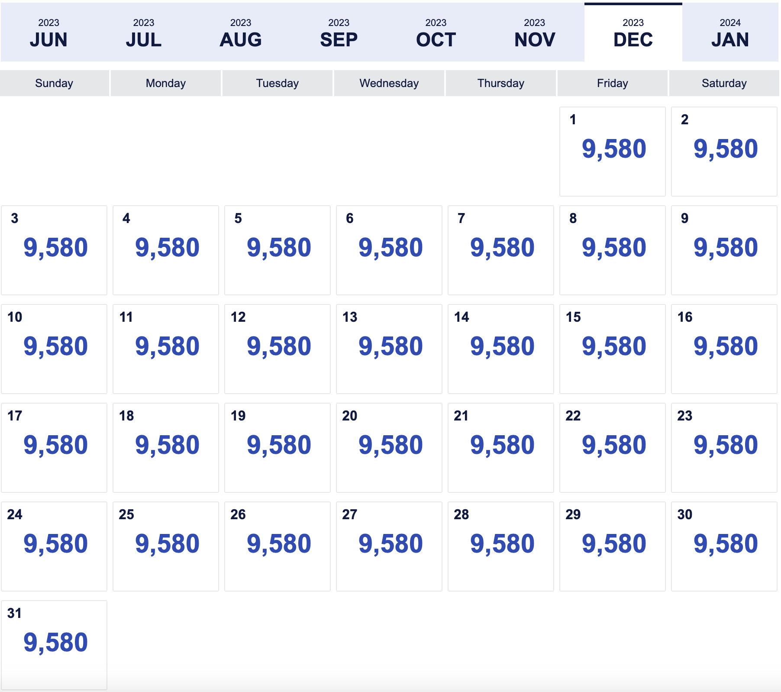Image resolution: width=781 pixels, height=692 pixels.
Task: Select the 2023 AUG tab
Action: 241,32
